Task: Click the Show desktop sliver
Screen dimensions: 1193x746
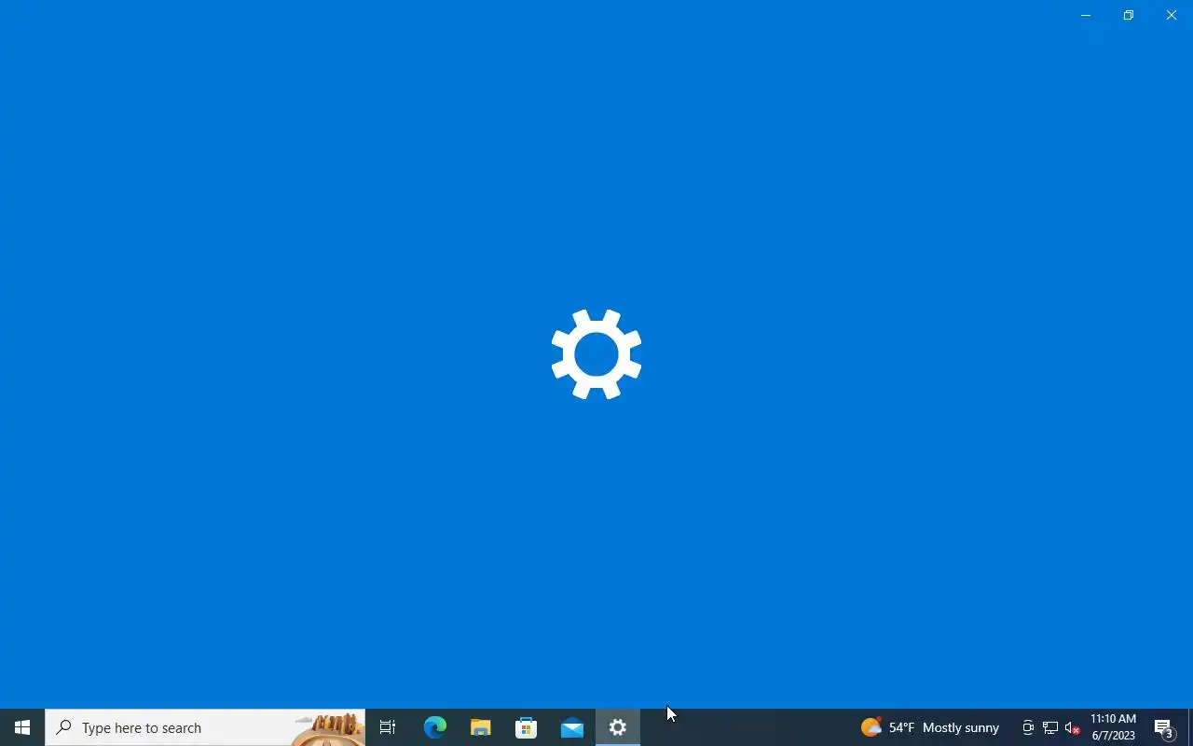Action: 1190,727
